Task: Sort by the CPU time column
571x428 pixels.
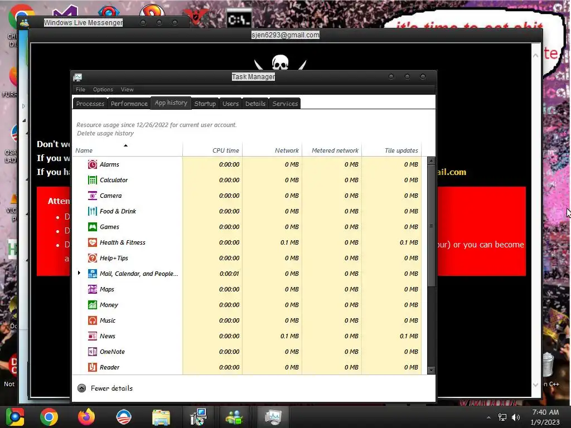Action: (212, 150)
